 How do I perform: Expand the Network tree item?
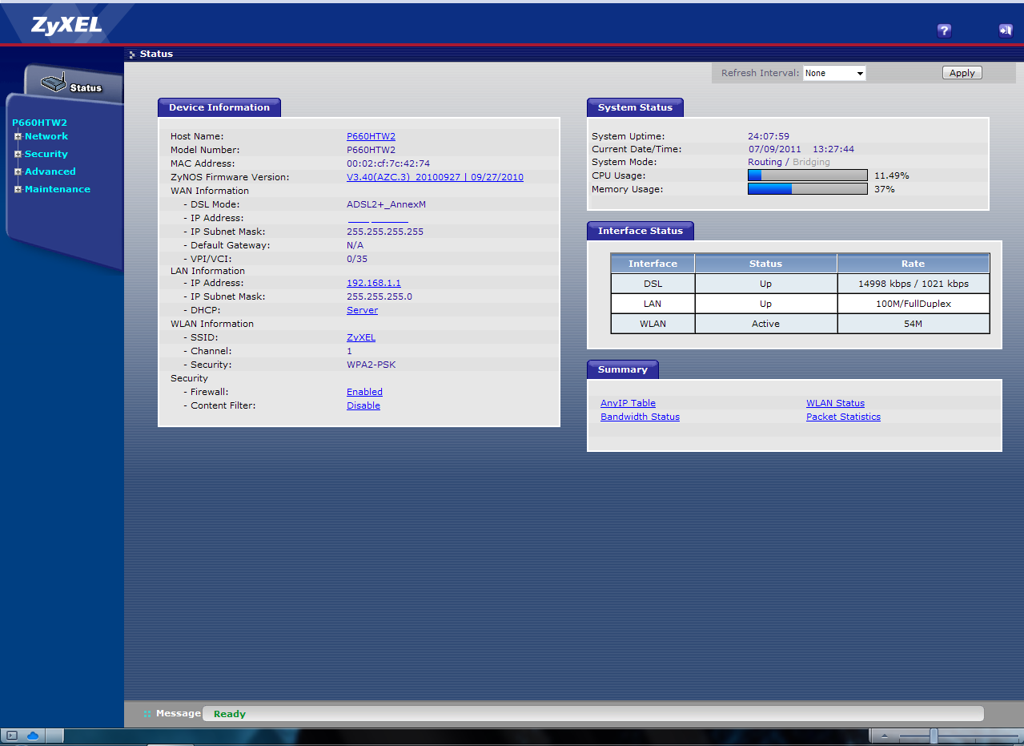(18, 135)
